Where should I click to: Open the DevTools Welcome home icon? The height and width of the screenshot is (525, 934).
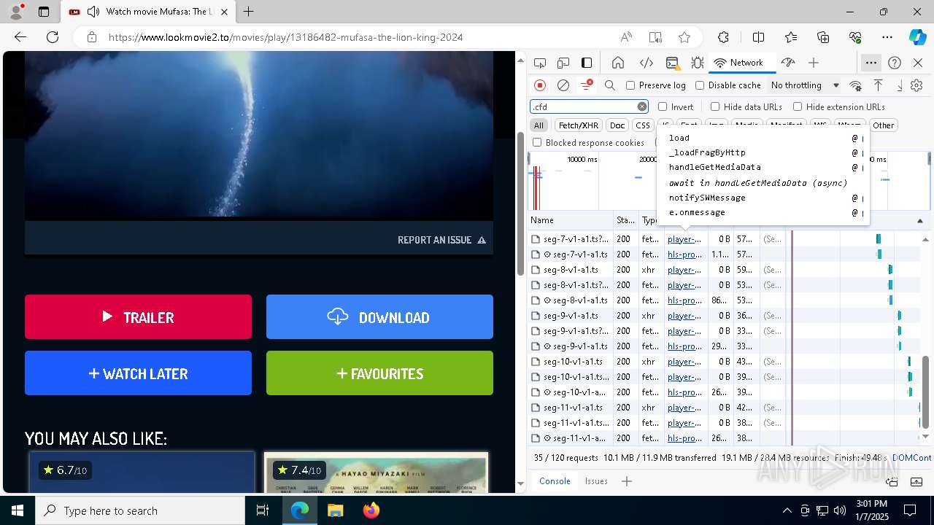click(x=618, y=63)
